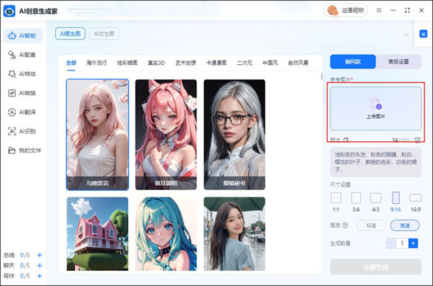Choose 高清 high definition quality
433x286 pixels.
click(x=405, y=226)
